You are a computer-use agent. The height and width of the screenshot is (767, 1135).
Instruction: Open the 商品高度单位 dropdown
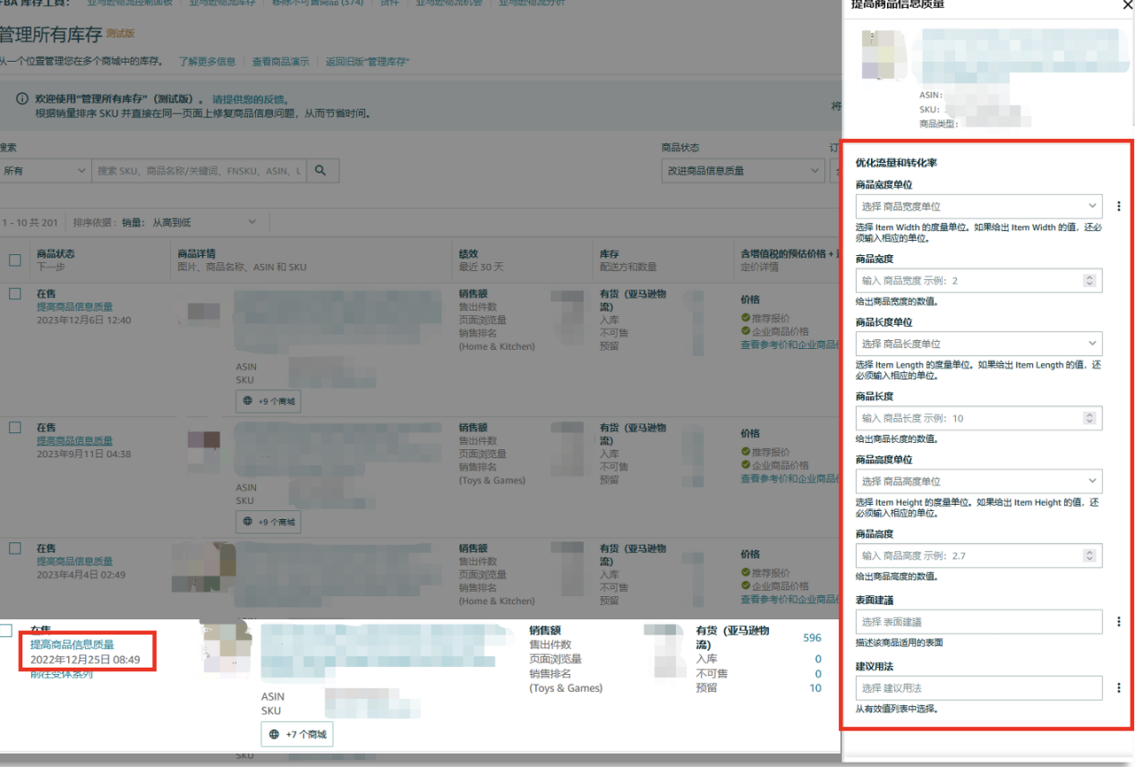click(x=978, y=482)
